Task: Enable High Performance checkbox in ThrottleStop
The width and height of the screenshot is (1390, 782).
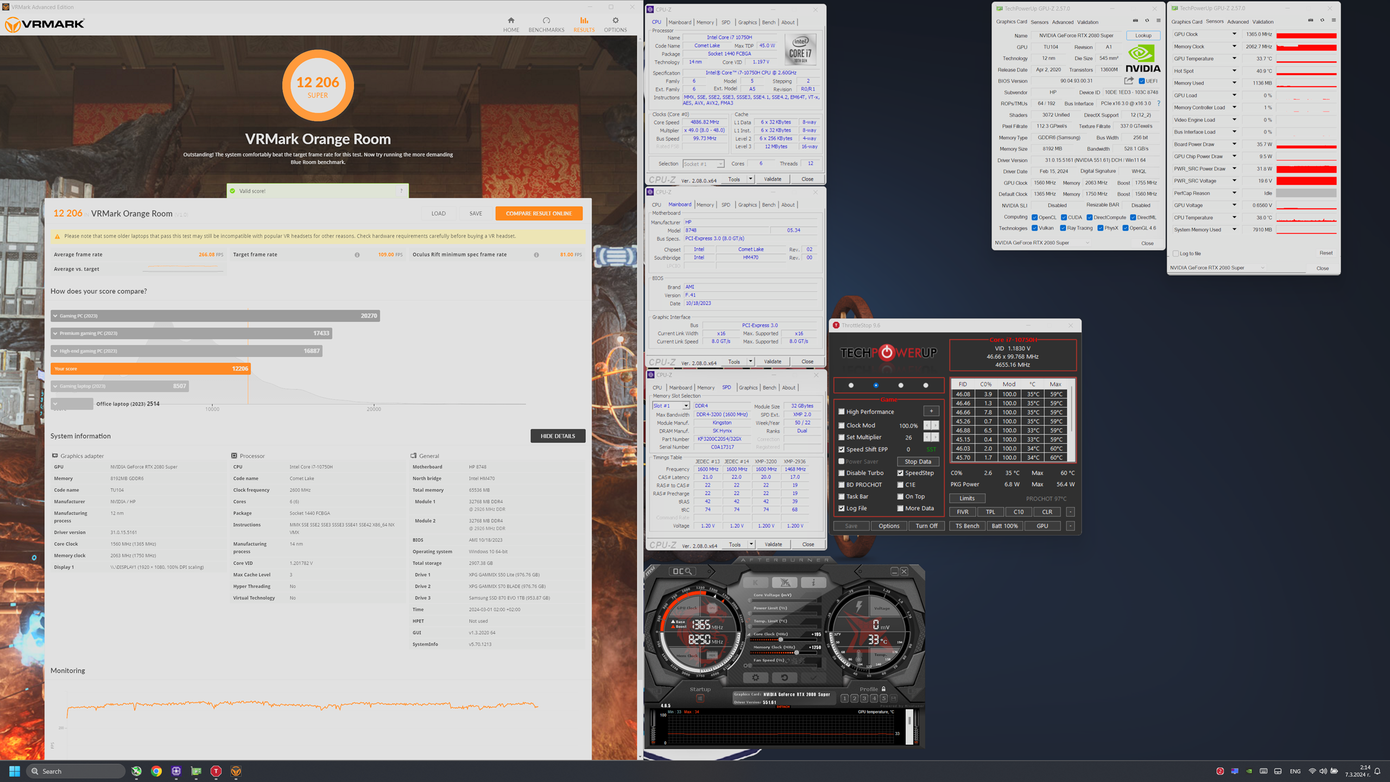Action: point(842,412)
